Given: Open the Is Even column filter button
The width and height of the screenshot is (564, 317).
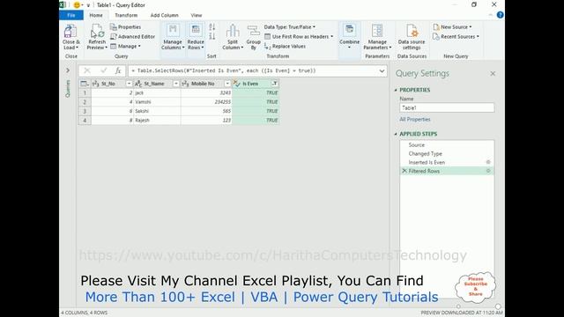Looking at the screenshot, I should point(275,84).
